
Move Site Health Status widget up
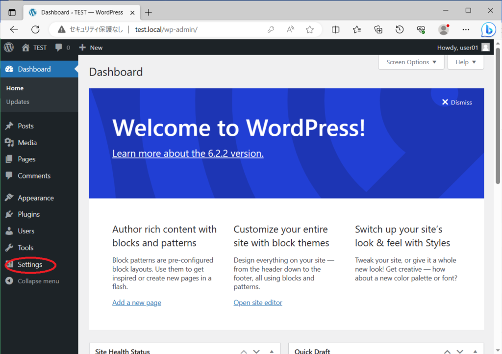(244, 351)
